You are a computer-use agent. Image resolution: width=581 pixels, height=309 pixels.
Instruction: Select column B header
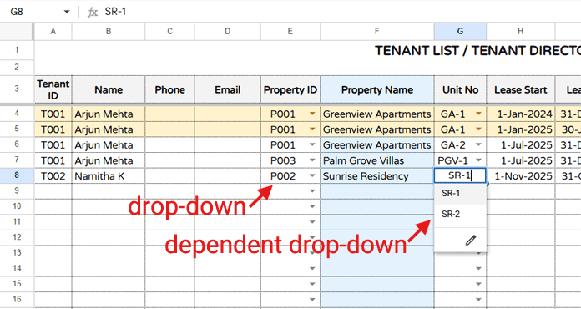pos(109,32)
